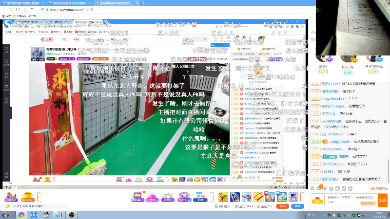Image resolution: width=390 pixels, height=219 pixels.
Task: Send the yellow ticket gift
Action: (x=258, y=197)
